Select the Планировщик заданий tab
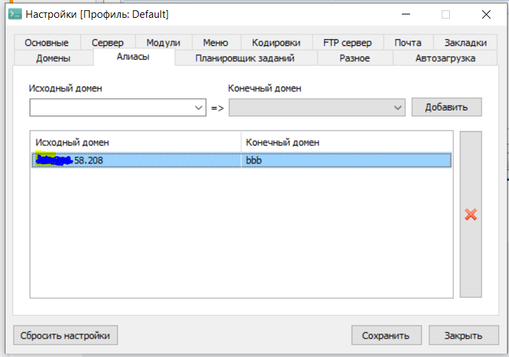Viewport: 509px width, 357px height. pos(245,58)
